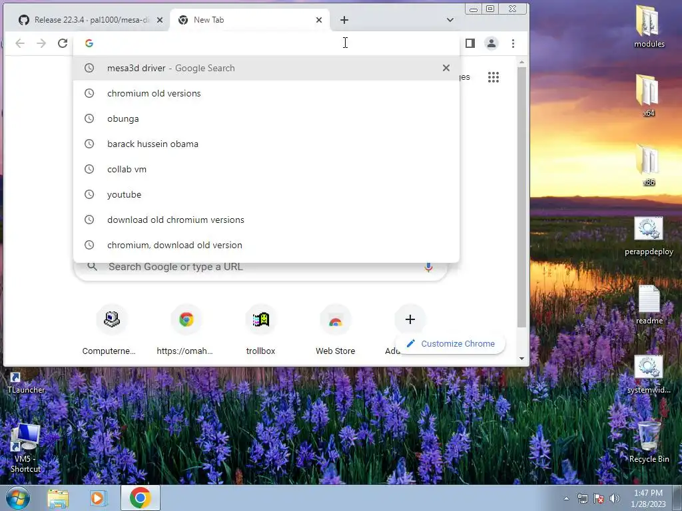Select the perappdeploy file on desktop
Image resolution: width=682 pixels, height=511 pixels.
[649, 236]
